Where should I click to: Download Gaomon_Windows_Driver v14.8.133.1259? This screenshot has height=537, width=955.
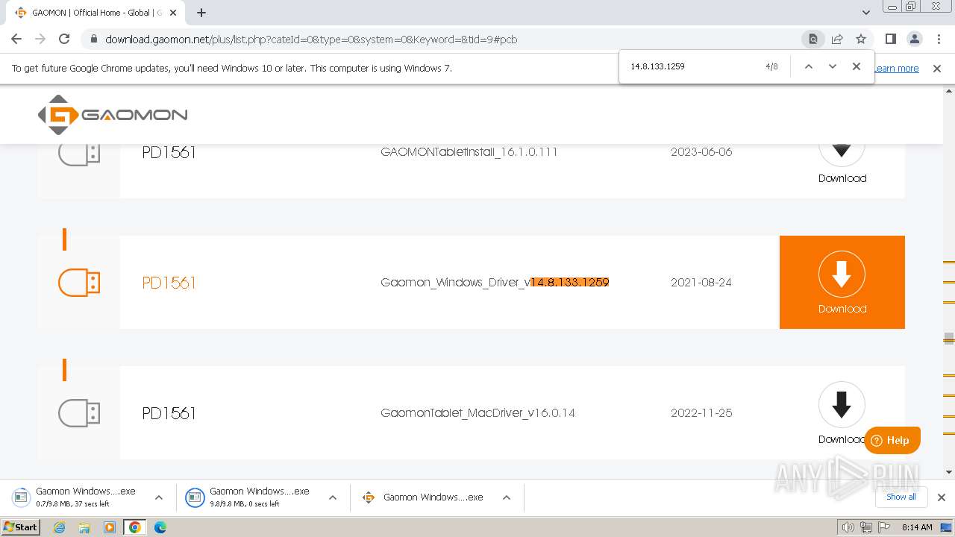click(x=842, y=282)
